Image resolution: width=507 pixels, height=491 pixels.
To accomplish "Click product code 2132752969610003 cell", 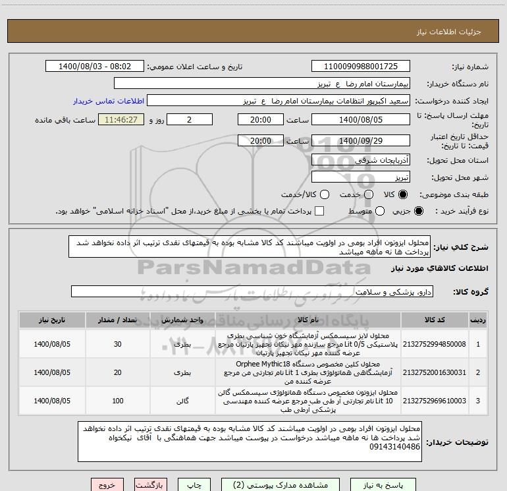I will [435, 401].
